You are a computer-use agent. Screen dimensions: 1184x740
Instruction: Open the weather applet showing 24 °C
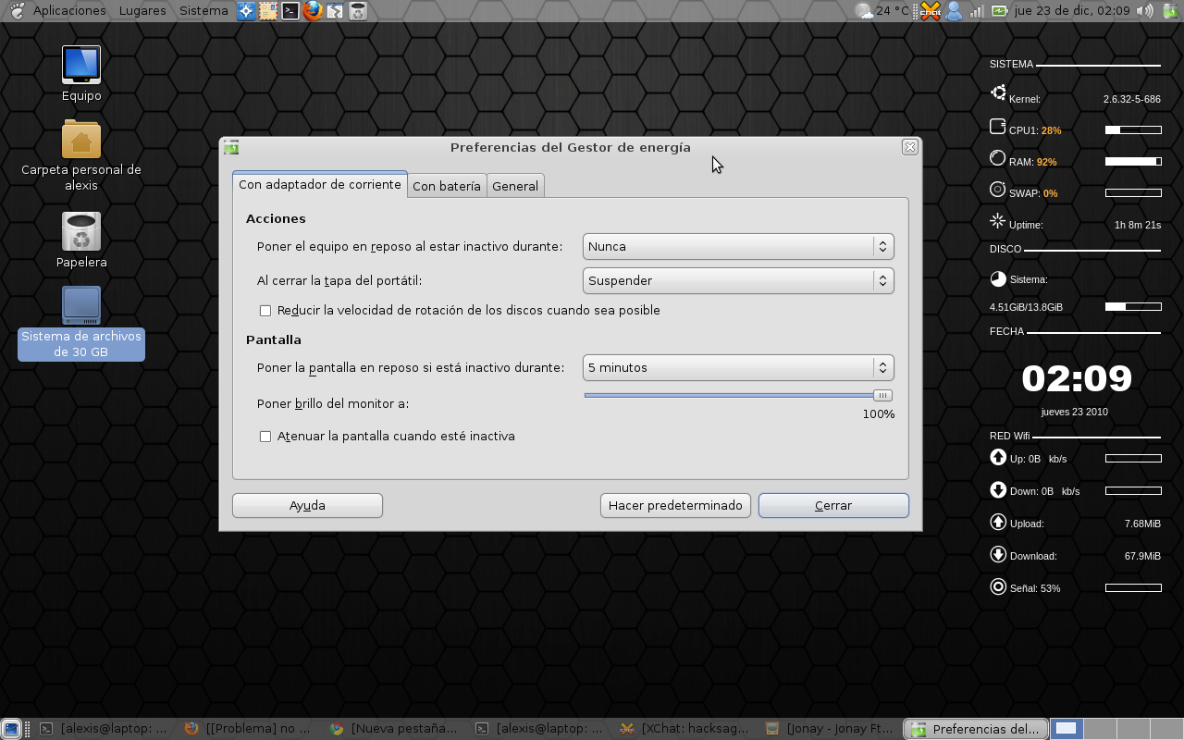[x=882, y=11]
